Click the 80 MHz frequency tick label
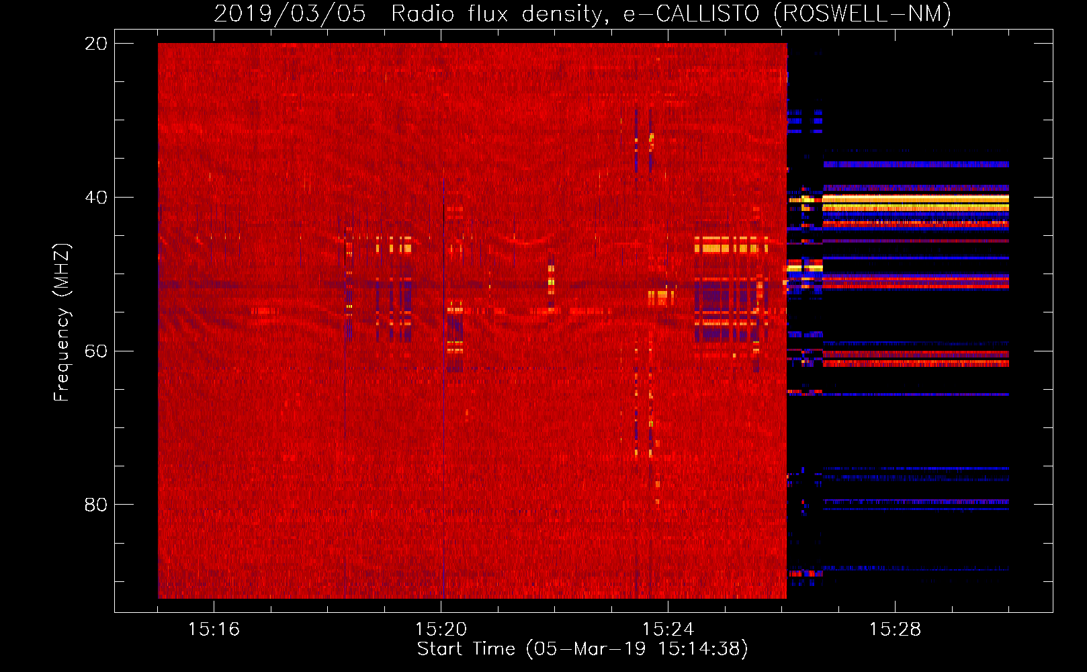Image resolution: width=1087 pixels, height=672 pixels. point(96,505)
